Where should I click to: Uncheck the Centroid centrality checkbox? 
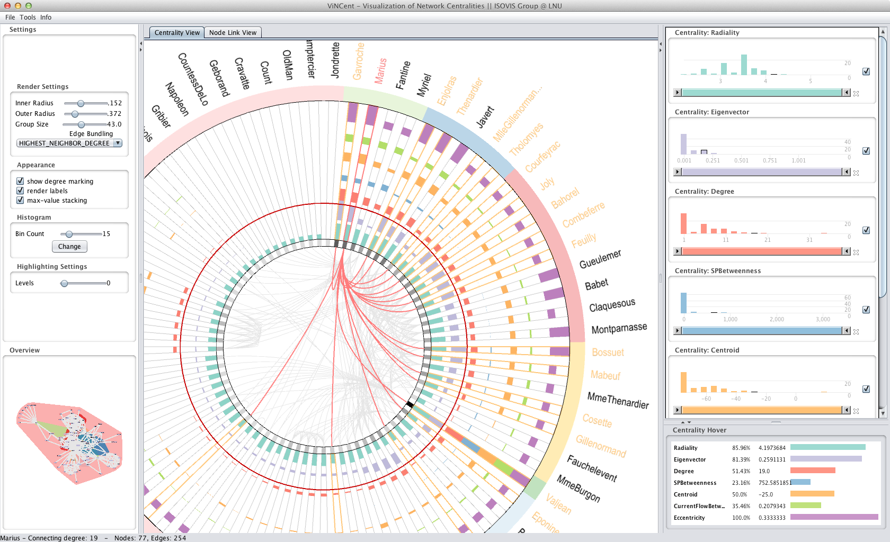[866, 389]
